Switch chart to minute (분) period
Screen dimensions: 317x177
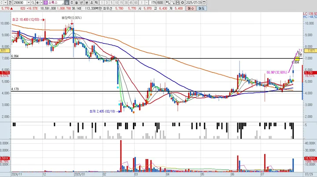pyautogui.click(x=87, y=3)
